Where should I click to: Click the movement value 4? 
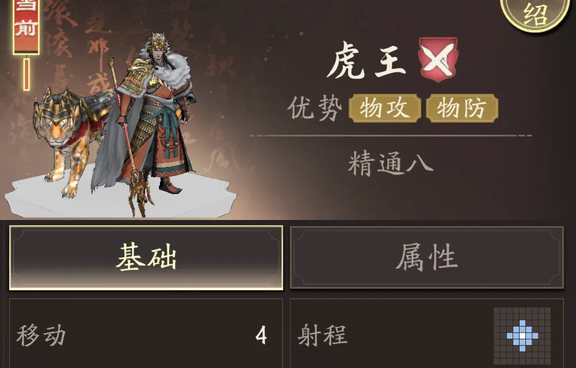[x=261, y=335]
